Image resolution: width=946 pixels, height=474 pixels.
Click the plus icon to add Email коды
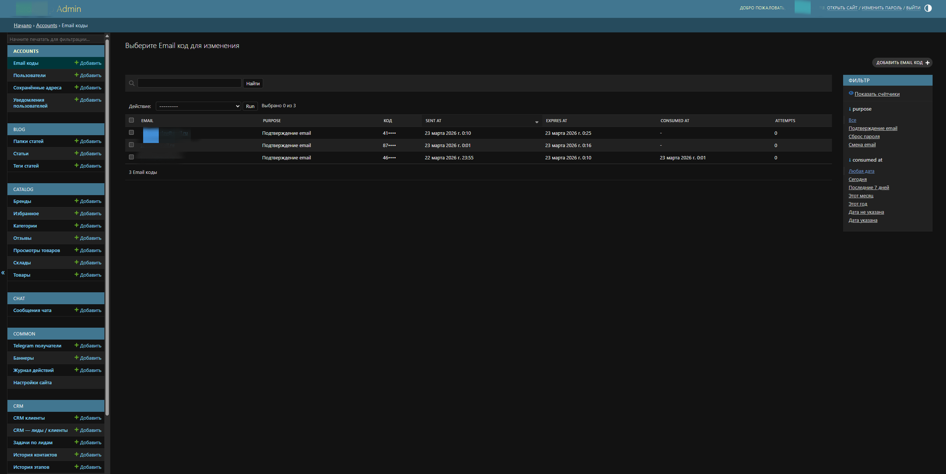[76, 63]
